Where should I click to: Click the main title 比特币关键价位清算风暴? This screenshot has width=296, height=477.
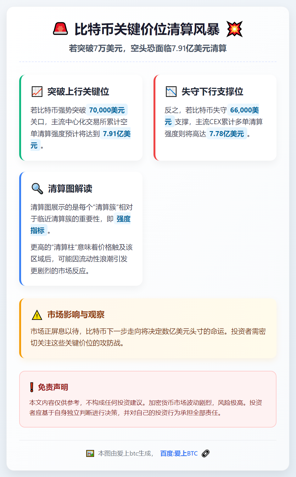[x=147, y=29]
